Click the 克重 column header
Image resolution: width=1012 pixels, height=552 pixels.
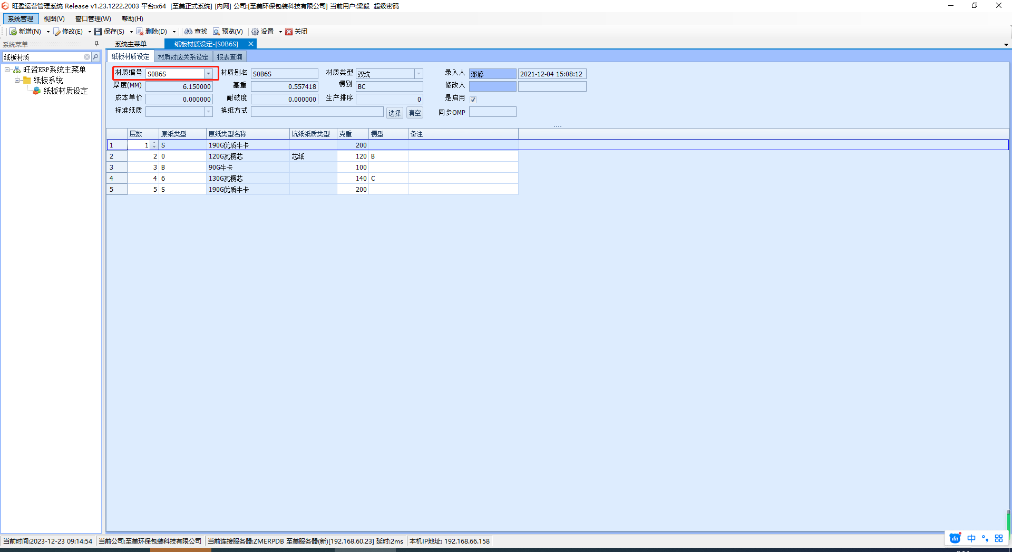tap(353, 134)
